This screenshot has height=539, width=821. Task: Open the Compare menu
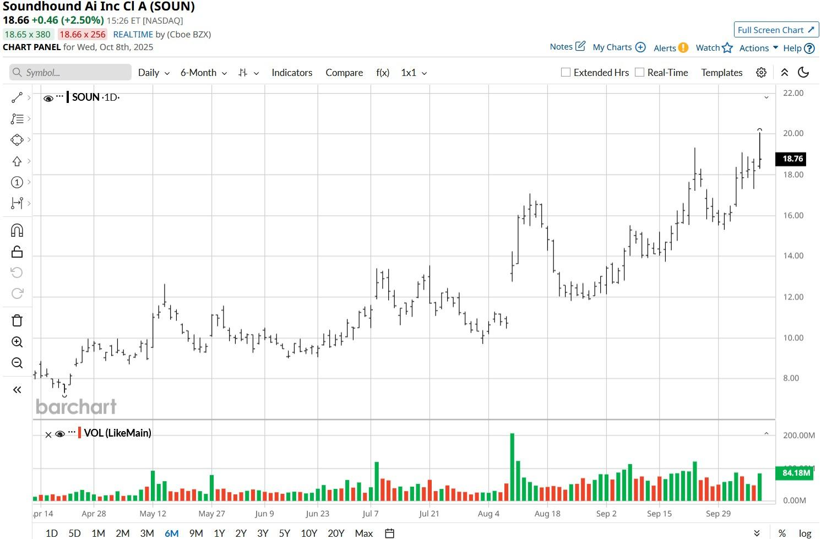[344, 73]
